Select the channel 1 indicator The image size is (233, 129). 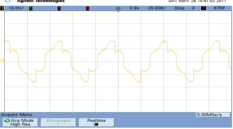pyautogui.click(x=2, y=8)
